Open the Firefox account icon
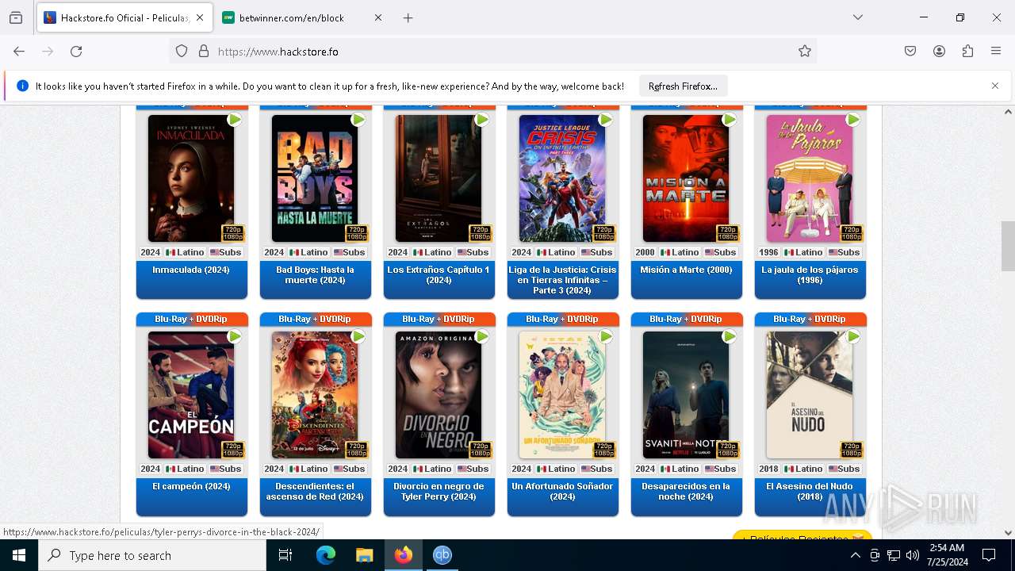The width and height of the screenshot is (1015, 571). pyautogui.click(x=939, y=52)
